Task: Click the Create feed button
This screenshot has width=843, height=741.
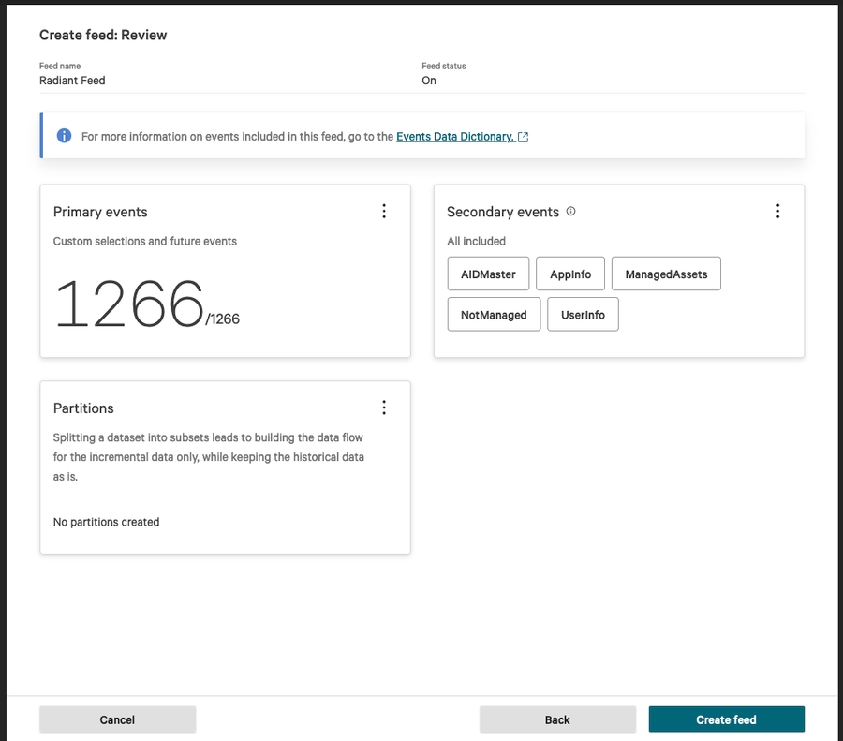Action: tap(726, 719)
